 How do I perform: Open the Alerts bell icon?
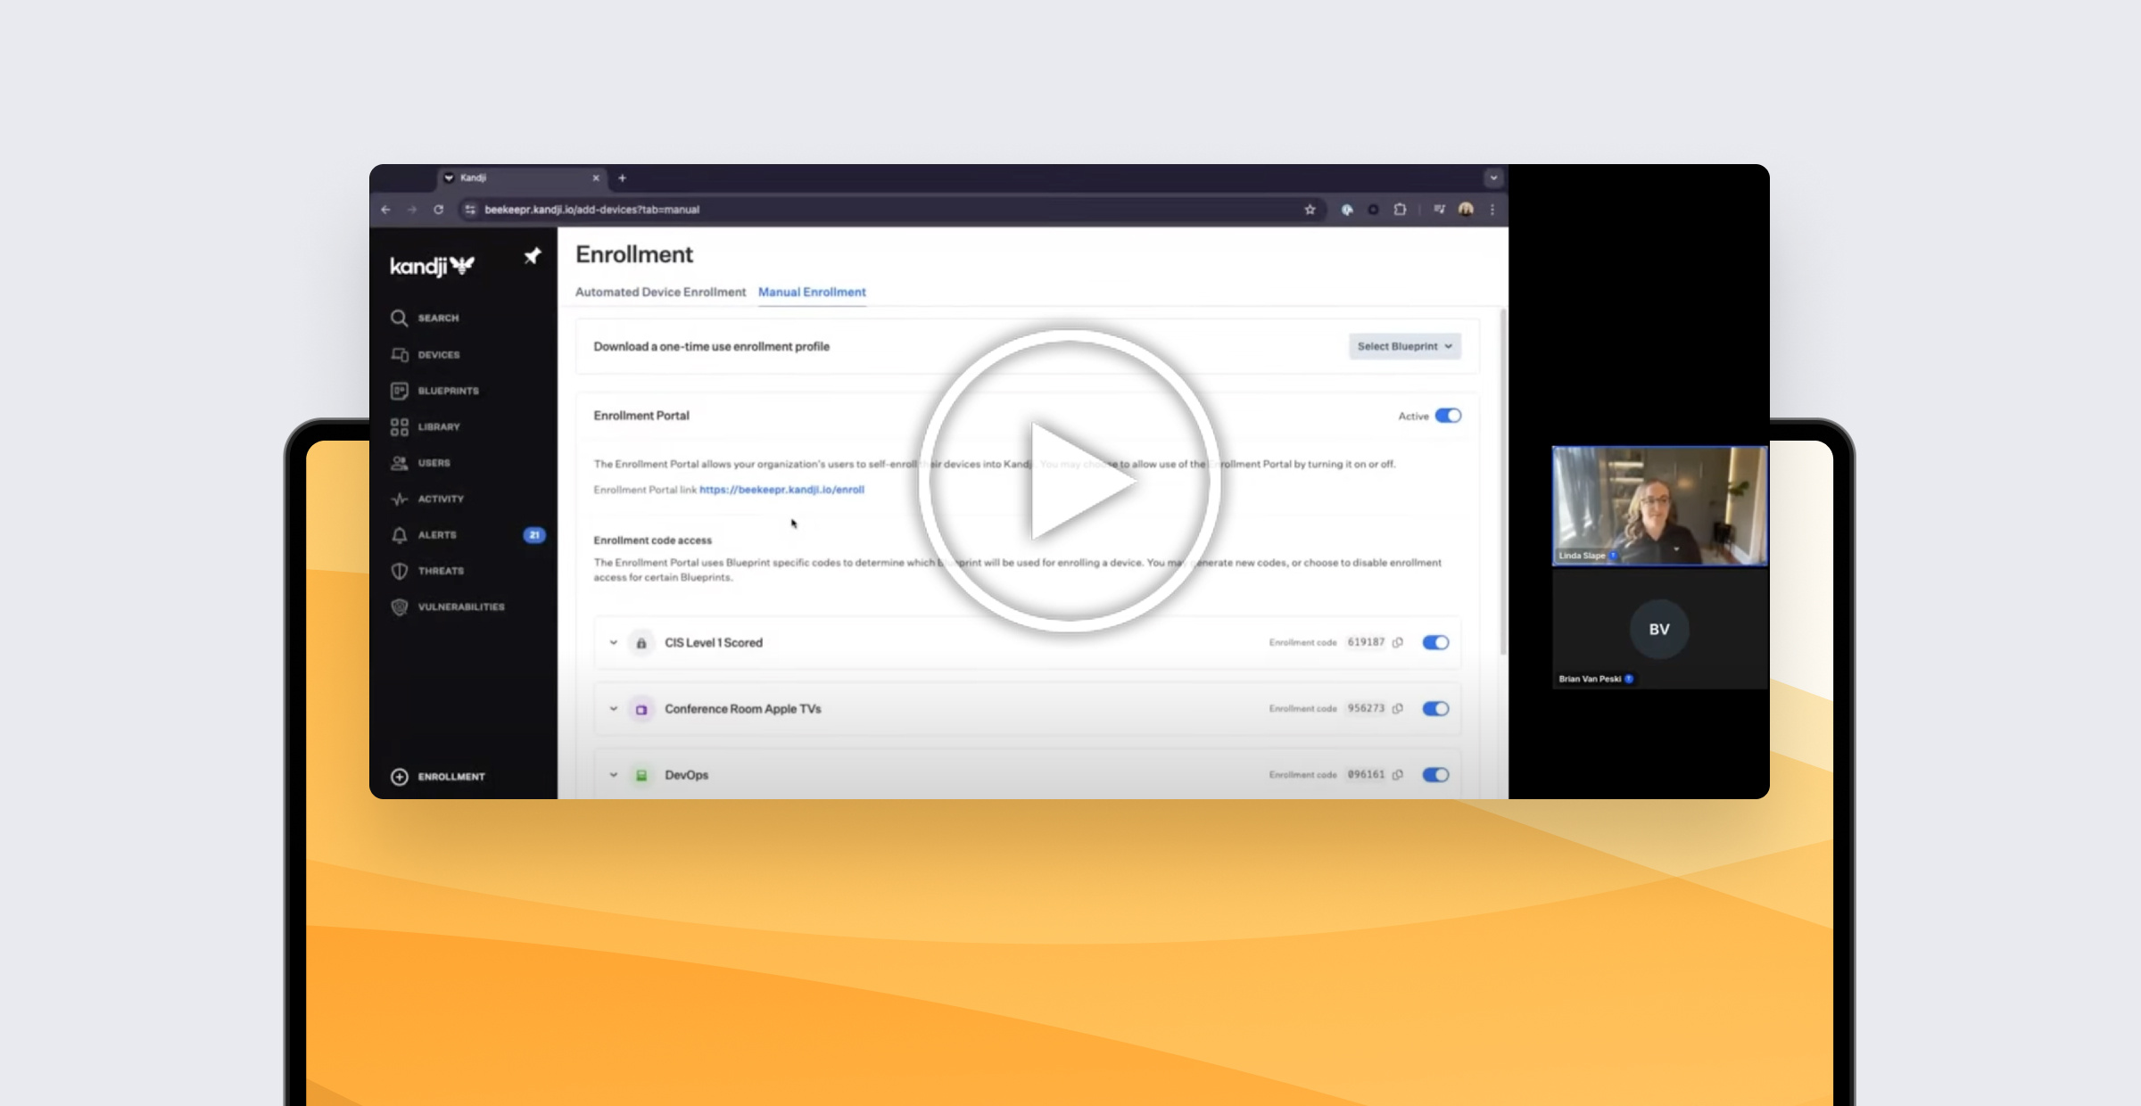399,535
